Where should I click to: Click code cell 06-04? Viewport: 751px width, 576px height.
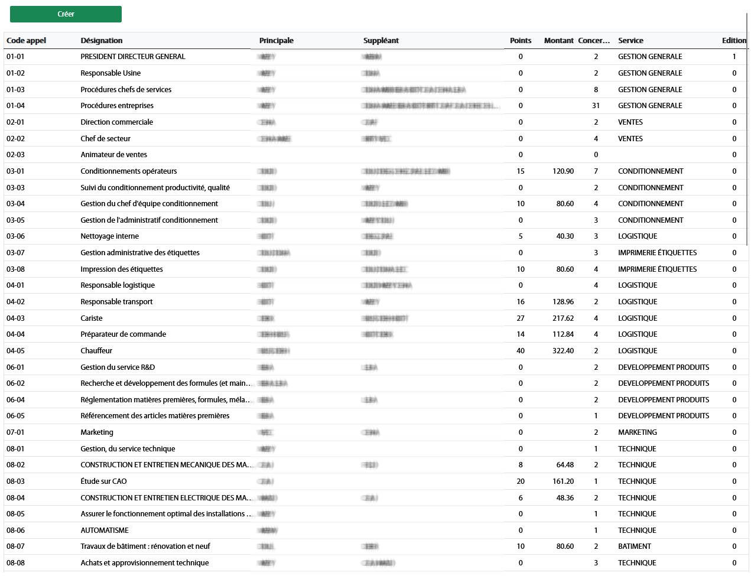pyautogui.click(x=15, y=400)
